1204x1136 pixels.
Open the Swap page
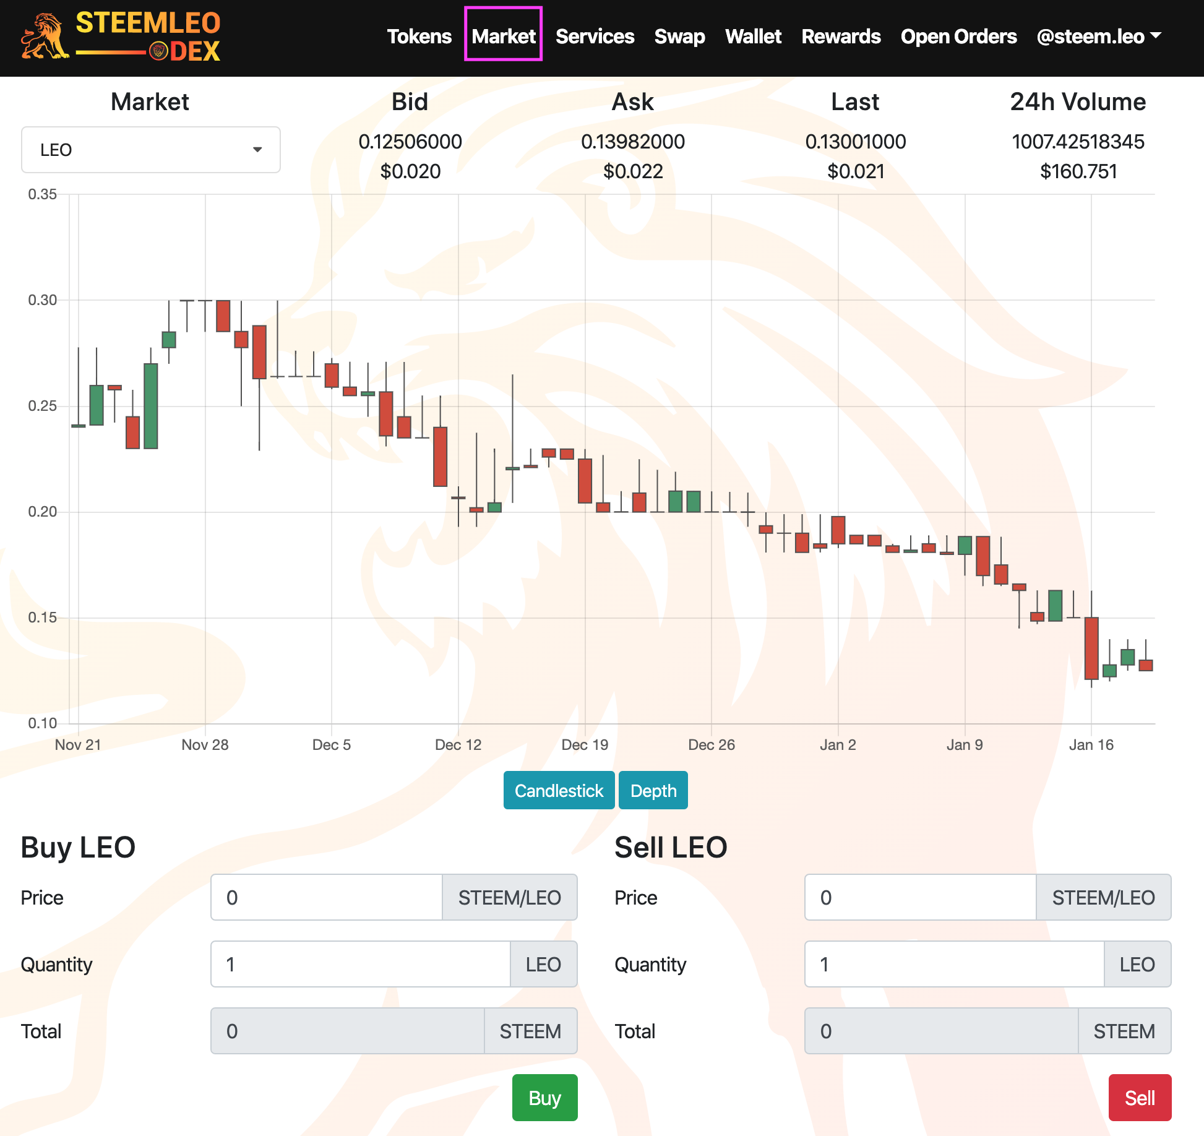pos(679,37)
